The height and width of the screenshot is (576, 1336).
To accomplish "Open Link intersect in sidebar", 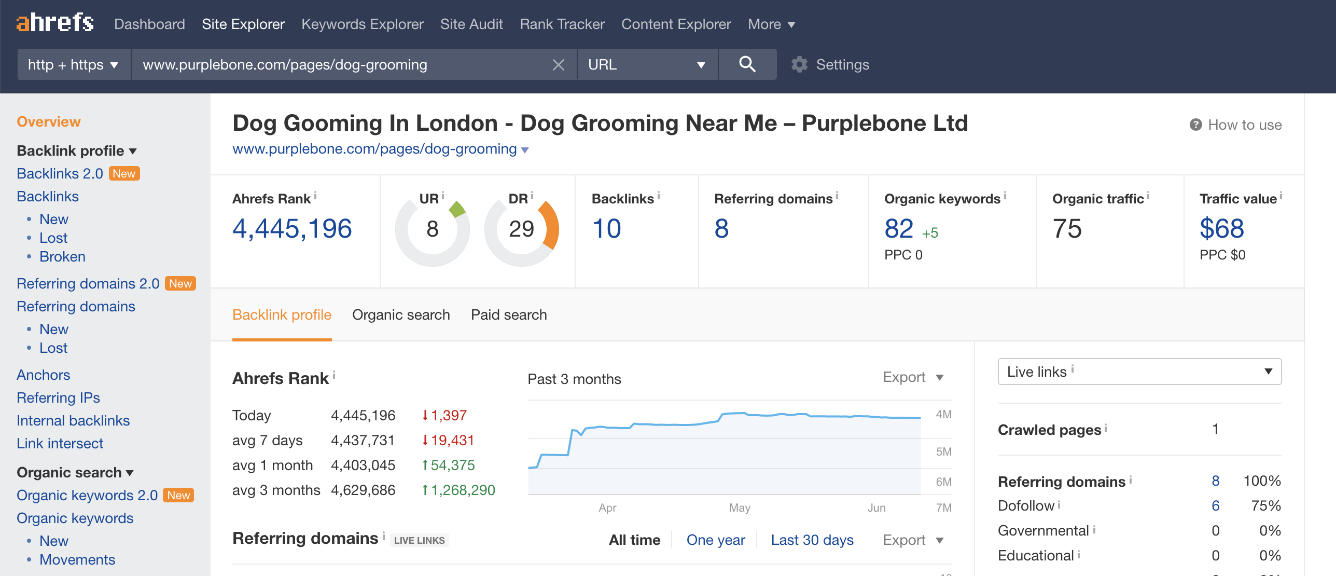I will tap(60, 443).
